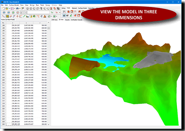Click the green insert row icon
Screen dimensions: 185x131
[52, 12]
